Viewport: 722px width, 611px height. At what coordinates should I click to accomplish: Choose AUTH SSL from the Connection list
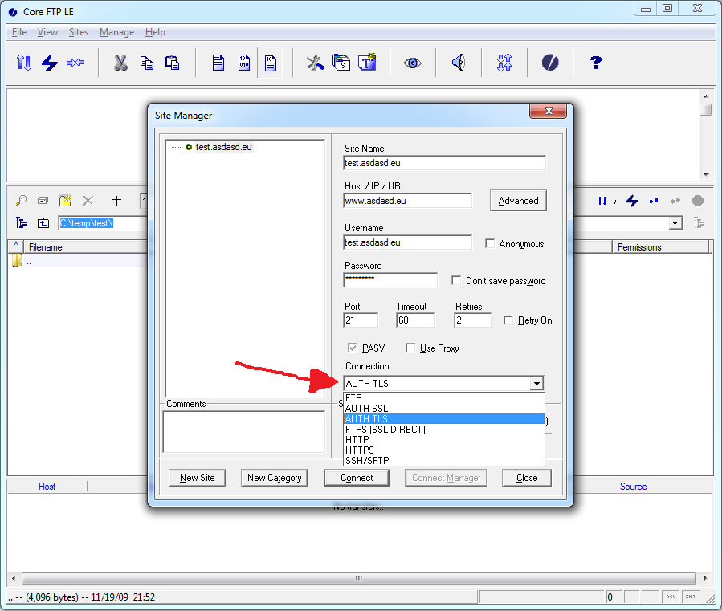tap(444, 409)
